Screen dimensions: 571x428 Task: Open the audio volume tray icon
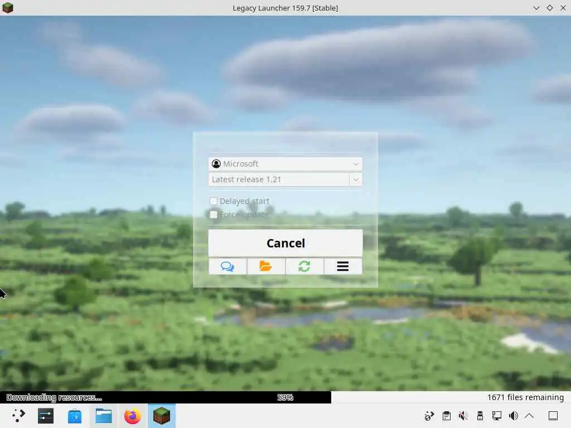pos(514,416)
